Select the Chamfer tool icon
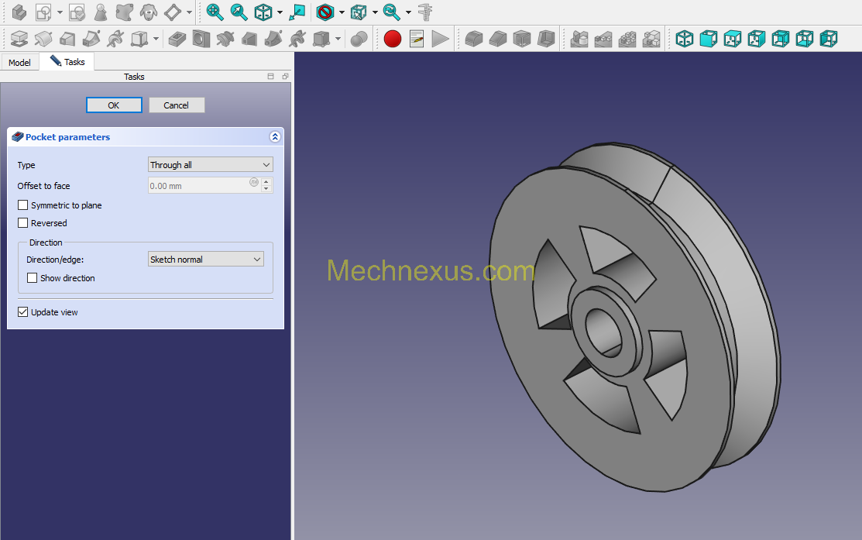The height and width of the screenshot is (540, 862). click(x=498, y=39)
